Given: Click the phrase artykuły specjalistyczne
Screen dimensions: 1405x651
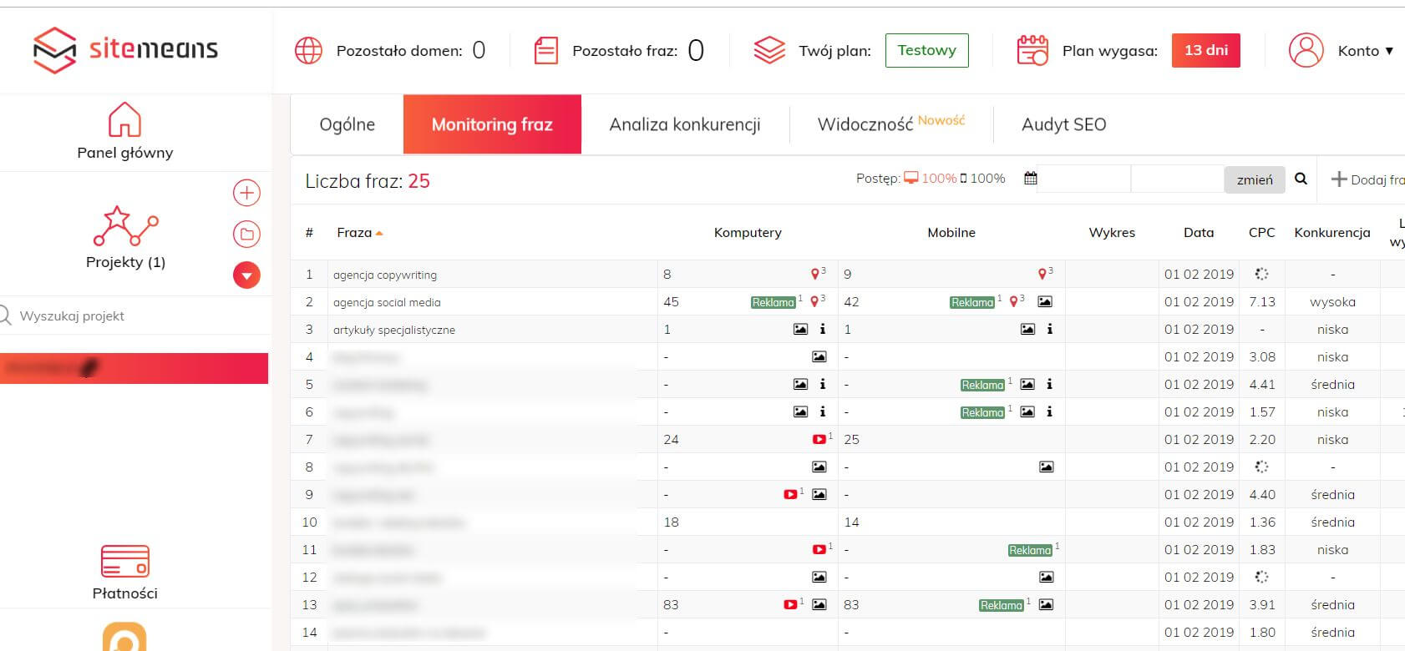Looking at the screenshot, I should [394, 330].
